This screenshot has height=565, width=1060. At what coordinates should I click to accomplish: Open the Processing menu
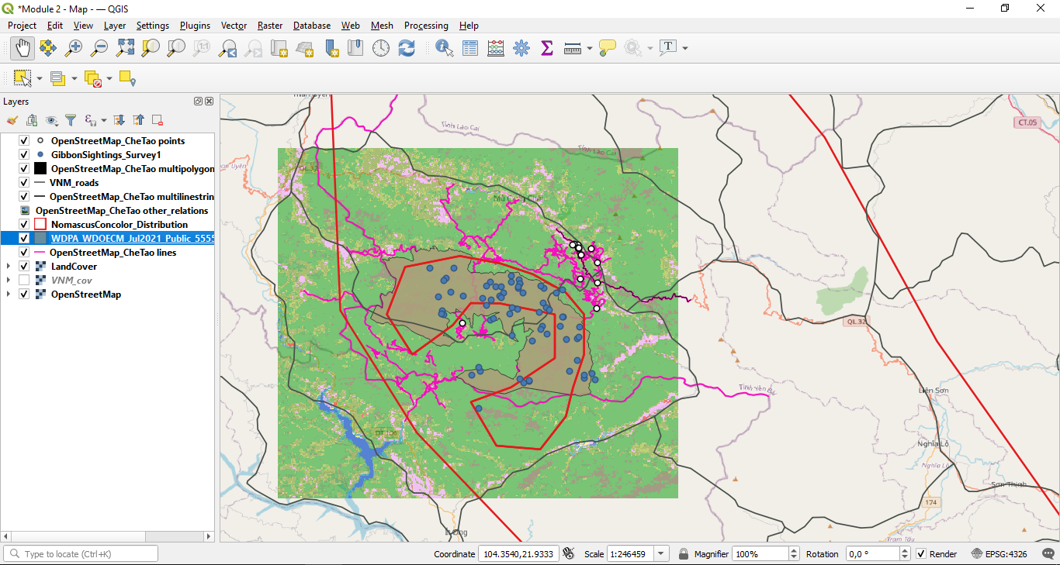click(x=426, y=26)
